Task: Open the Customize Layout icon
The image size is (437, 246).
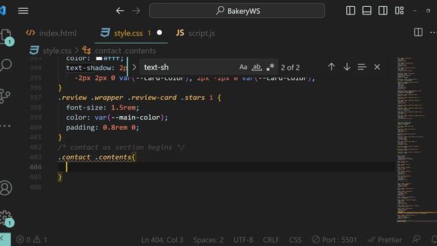Action: point(399,11)
